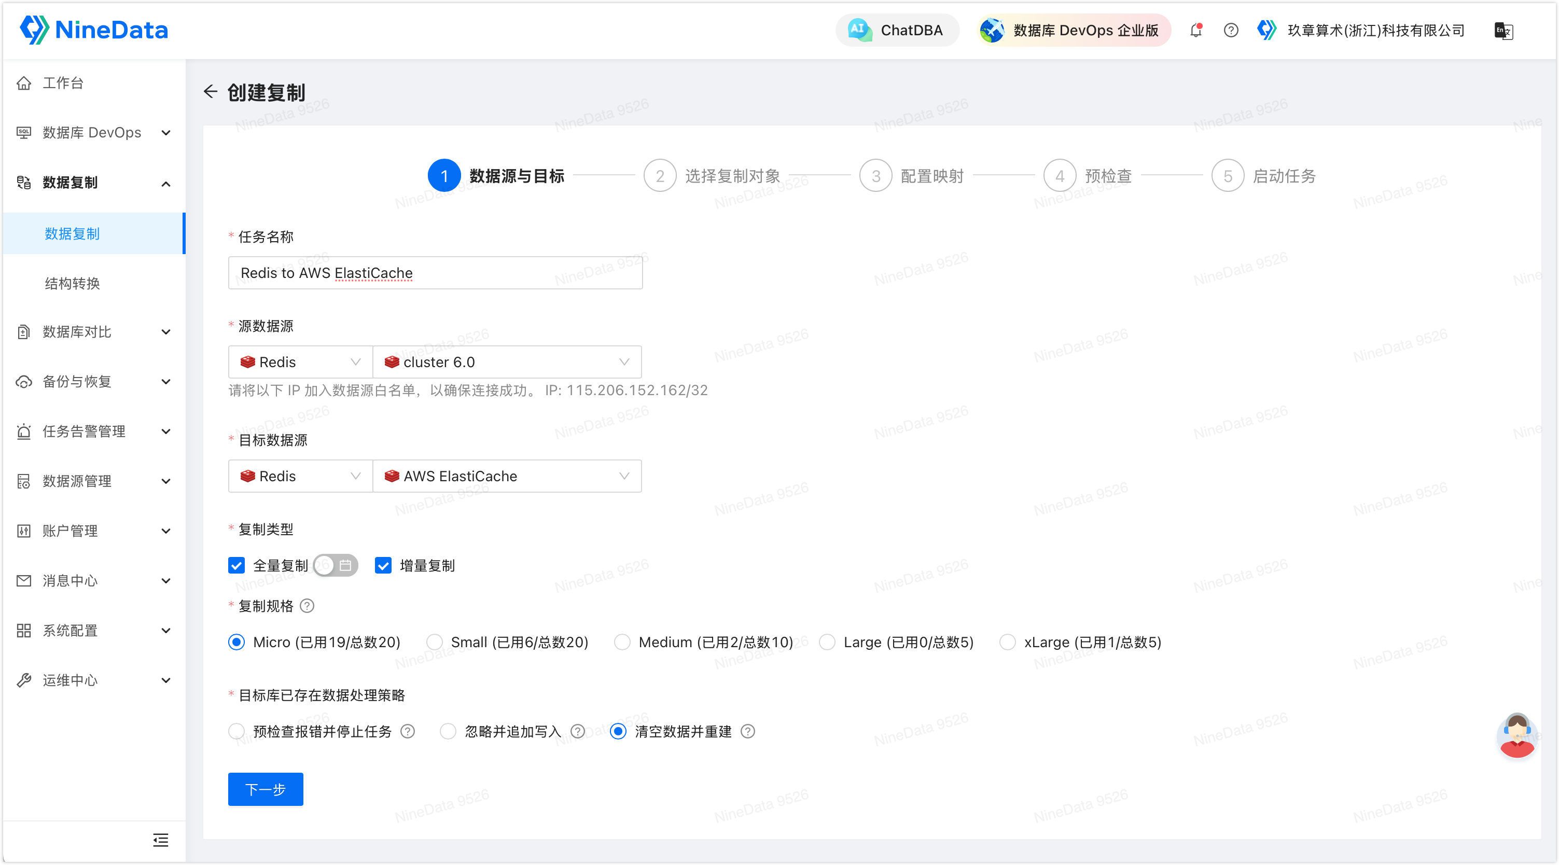Open the notification bell
1559x865 pixels.
click(x=1196, y=30)
